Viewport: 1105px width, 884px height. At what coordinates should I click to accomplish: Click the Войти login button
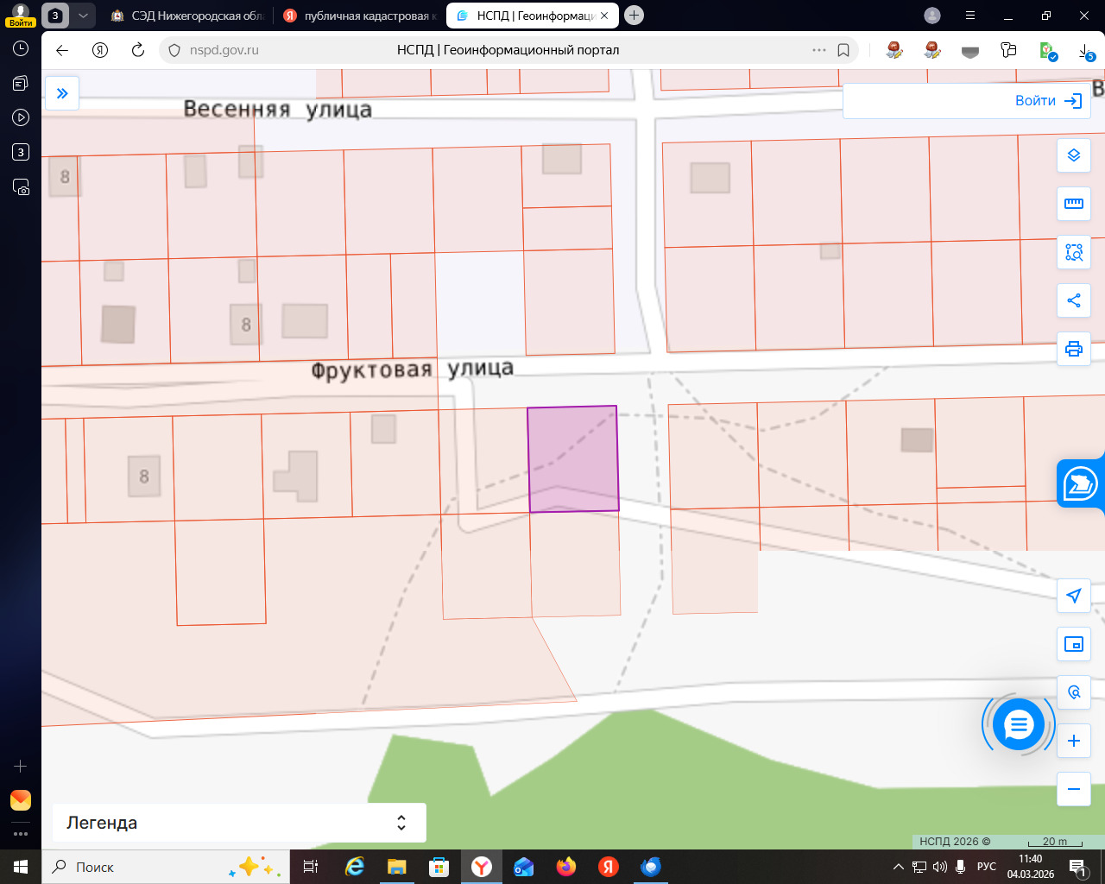point(1047,101)
